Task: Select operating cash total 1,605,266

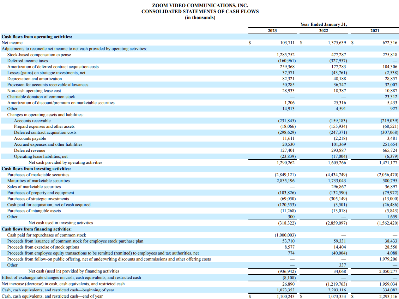Action: (337, 162)
